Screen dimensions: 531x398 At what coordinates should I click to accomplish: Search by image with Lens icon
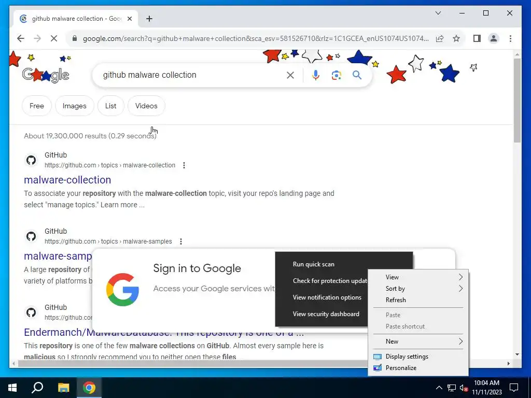point(336,75)
